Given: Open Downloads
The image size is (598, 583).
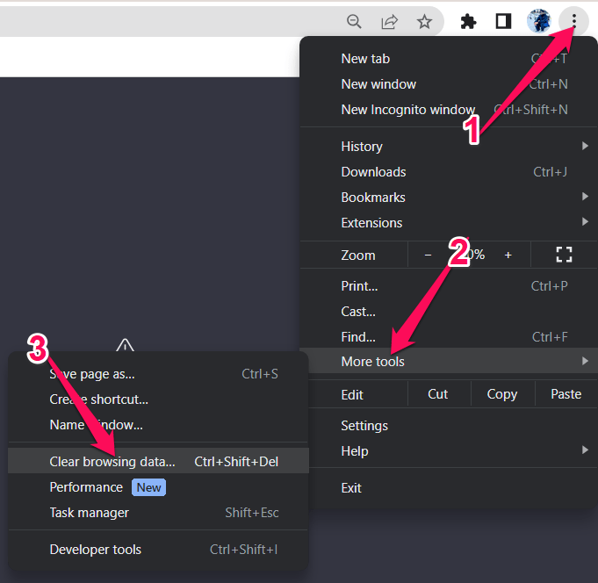Looking at the screenshot, I should click(449, 172).
